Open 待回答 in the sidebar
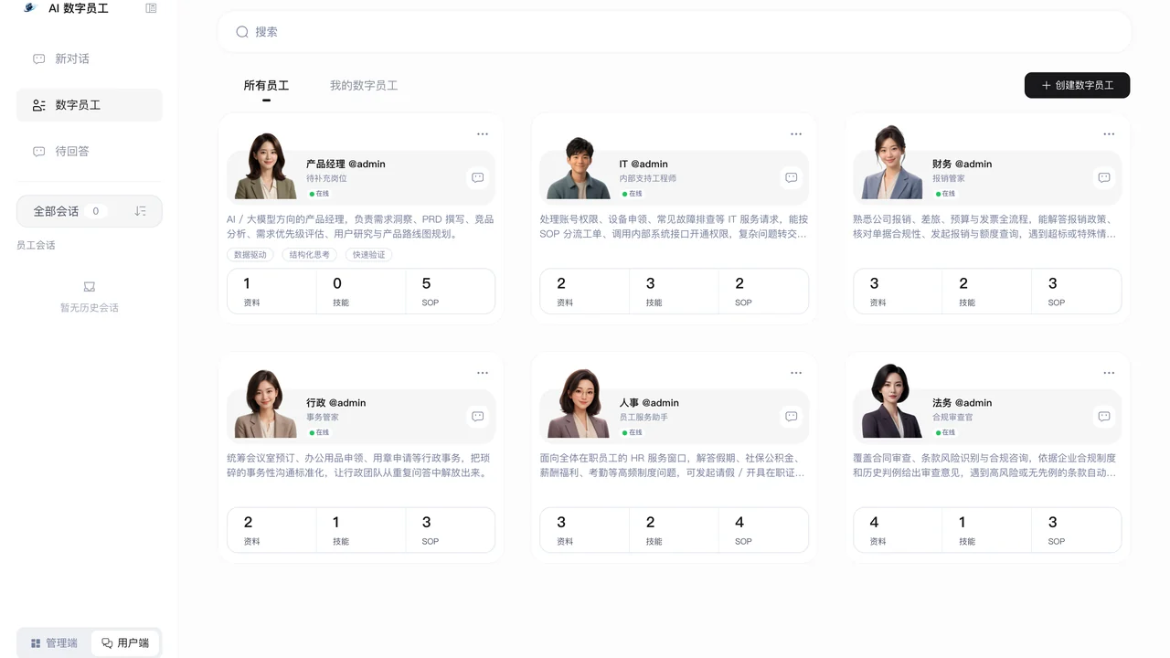 point(90,152)
